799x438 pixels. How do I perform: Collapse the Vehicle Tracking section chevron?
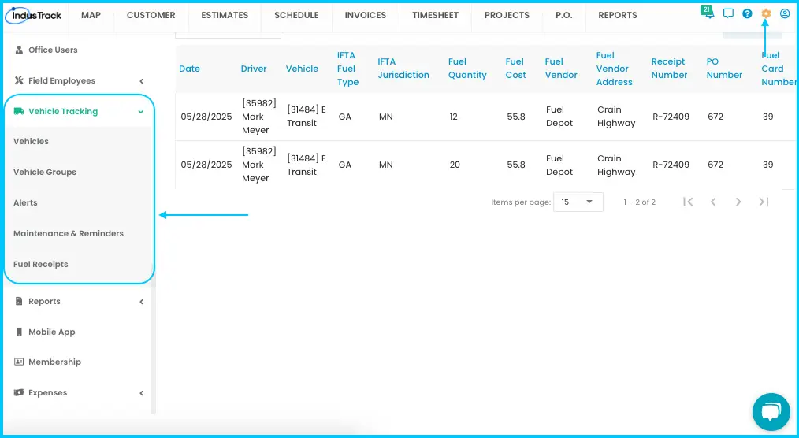[140, 112]
